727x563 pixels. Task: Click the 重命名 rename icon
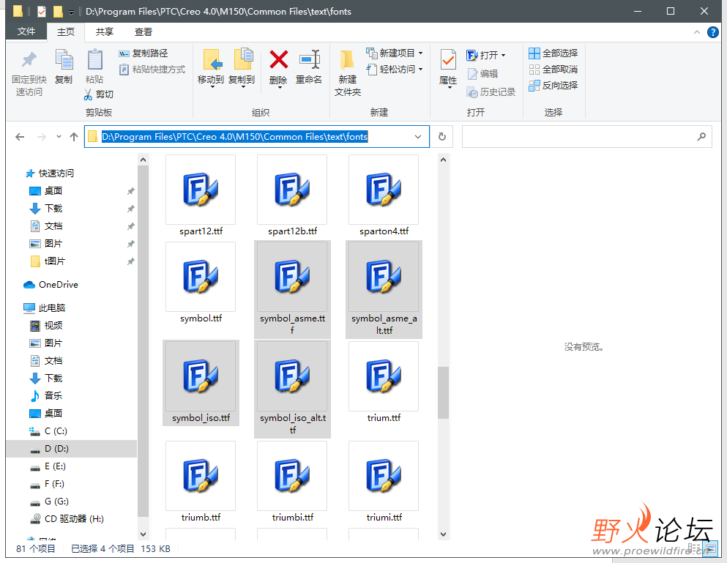pos(309,59)
